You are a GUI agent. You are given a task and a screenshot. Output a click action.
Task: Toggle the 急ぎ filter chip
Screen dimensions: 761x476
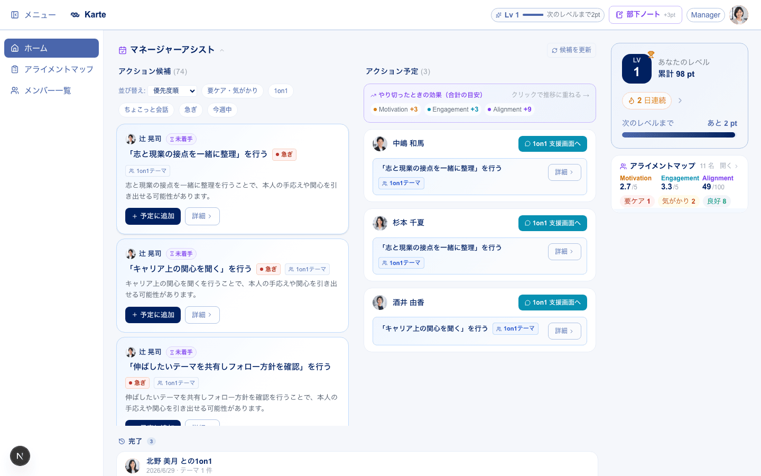(x=191, y=110)
